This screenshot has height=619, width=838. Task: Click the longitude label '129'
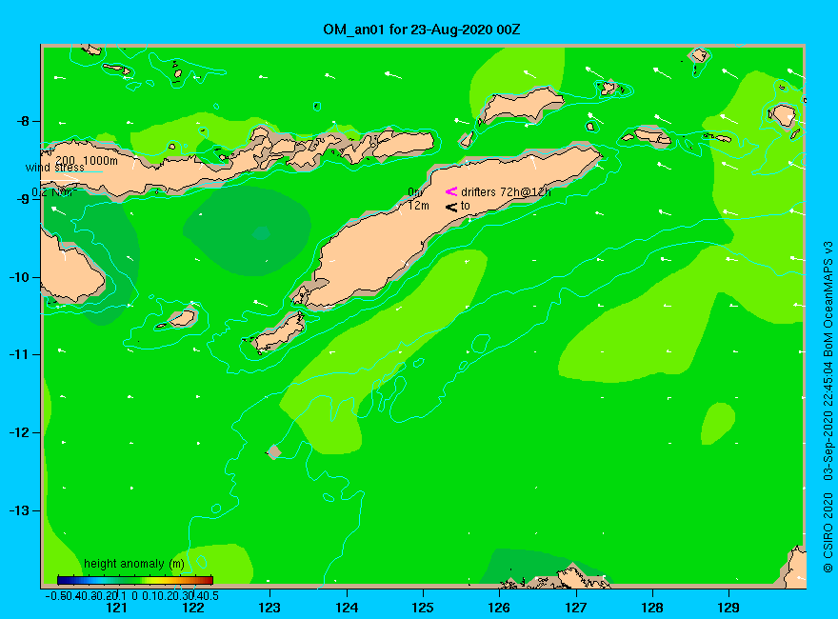point(728,608)
